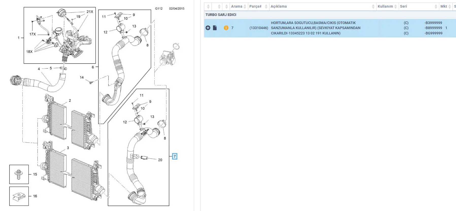Click orange warning icon in part row
The image size is (456, 211).
[226, 28]
